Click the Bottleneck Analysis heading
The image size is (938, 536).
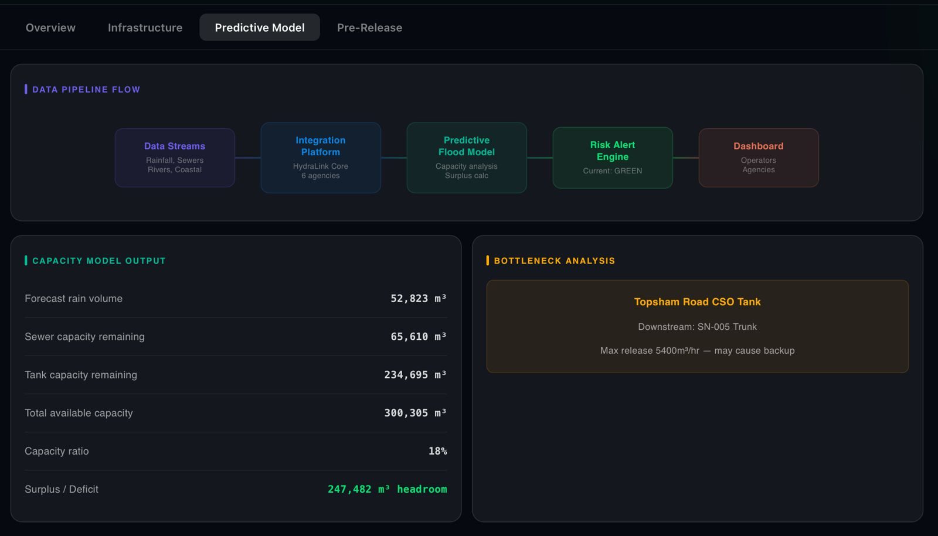click(555, 261)
